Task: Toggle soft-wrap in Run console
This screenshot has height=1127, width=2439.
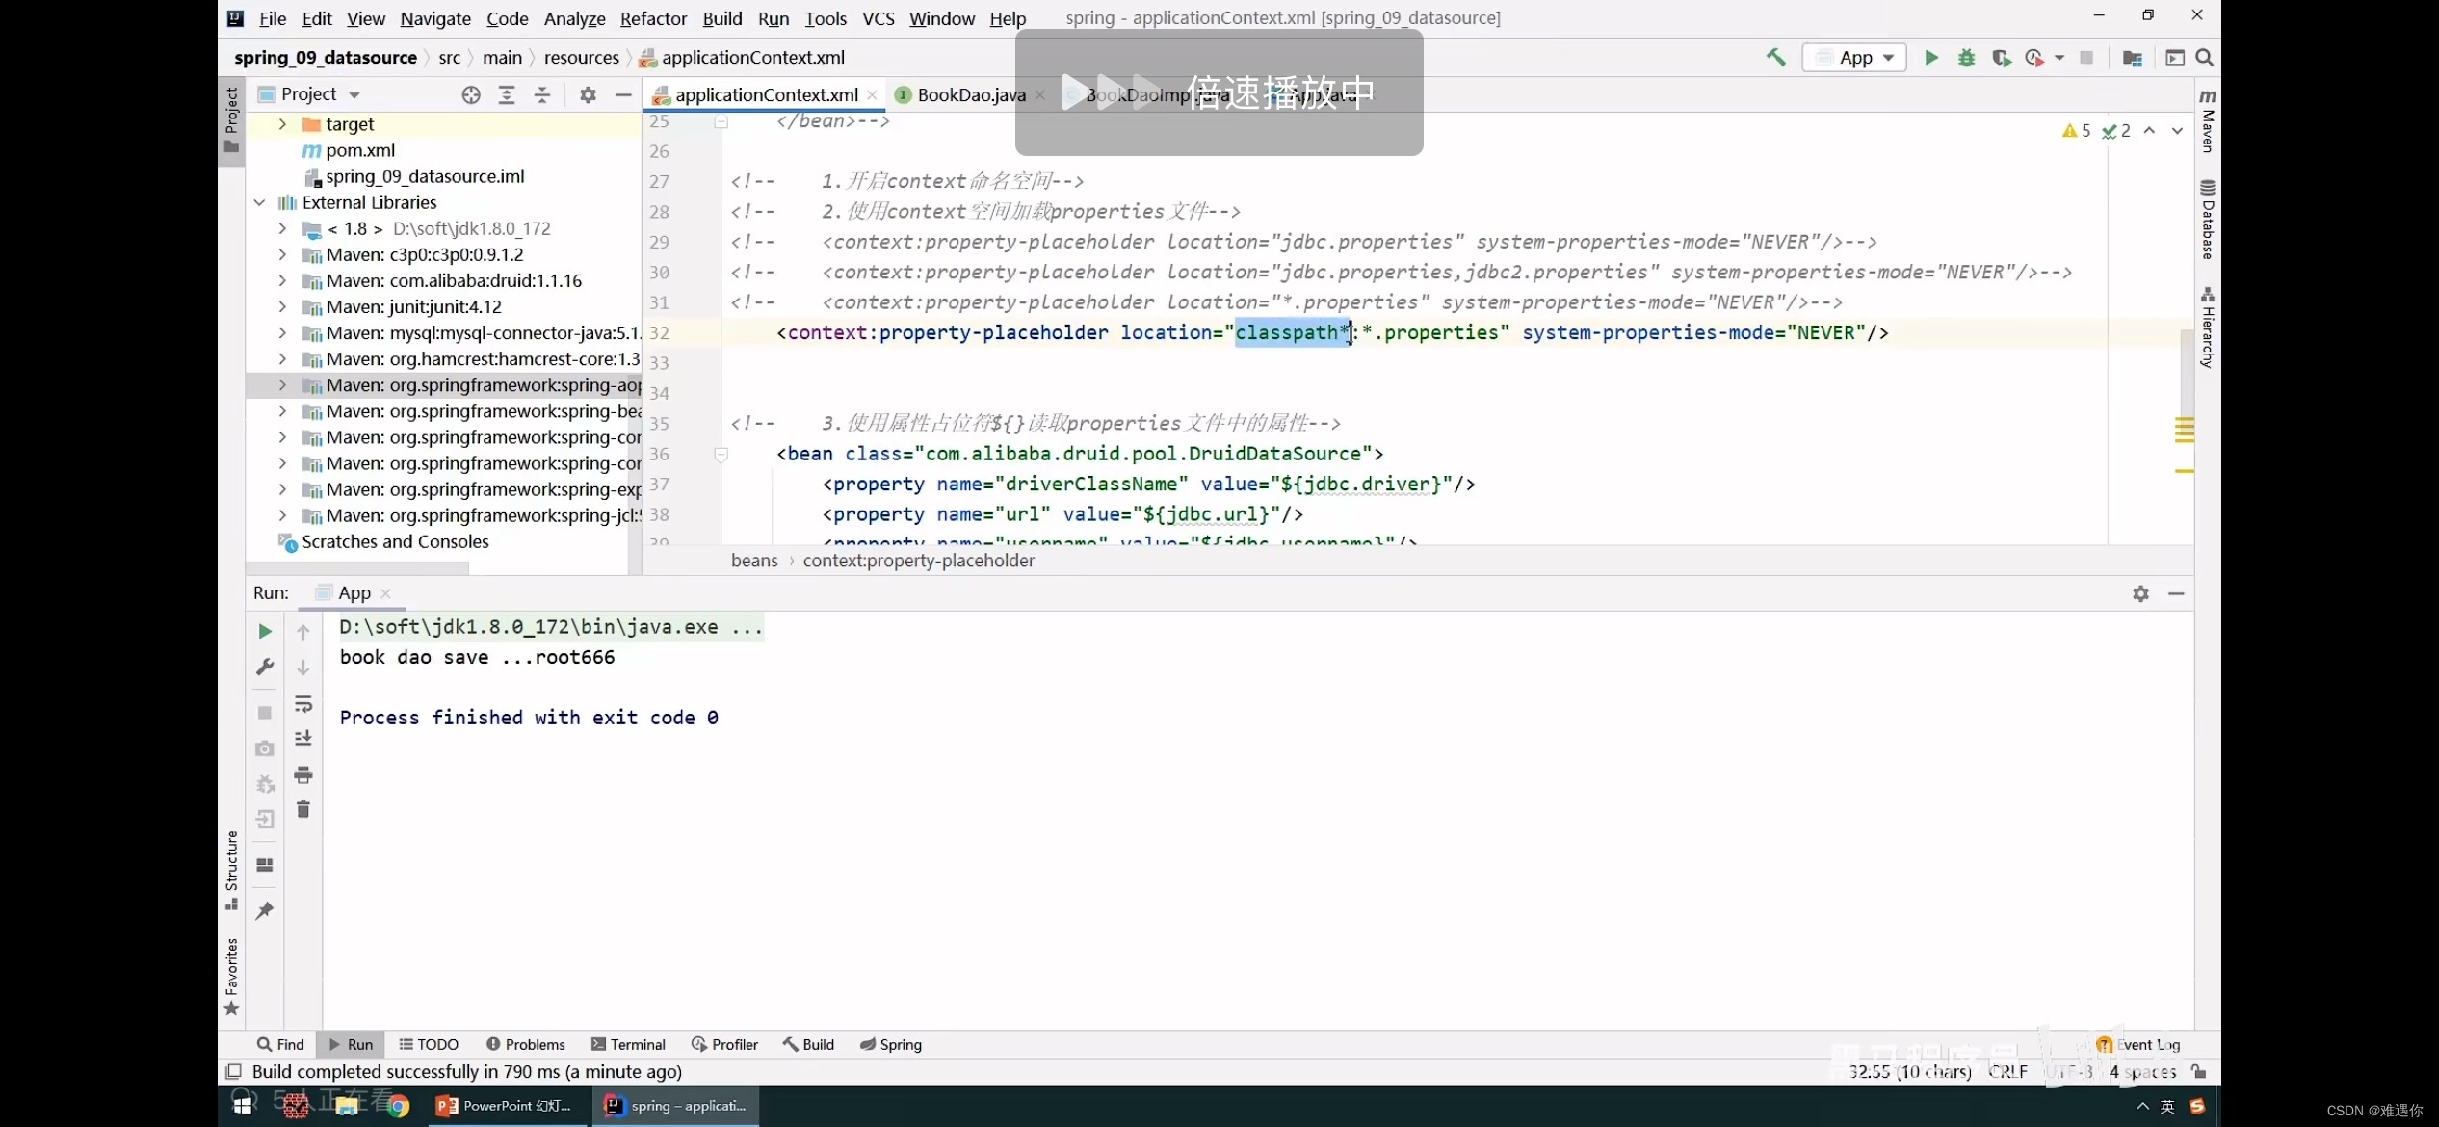Action: click(x=303, y=703)
